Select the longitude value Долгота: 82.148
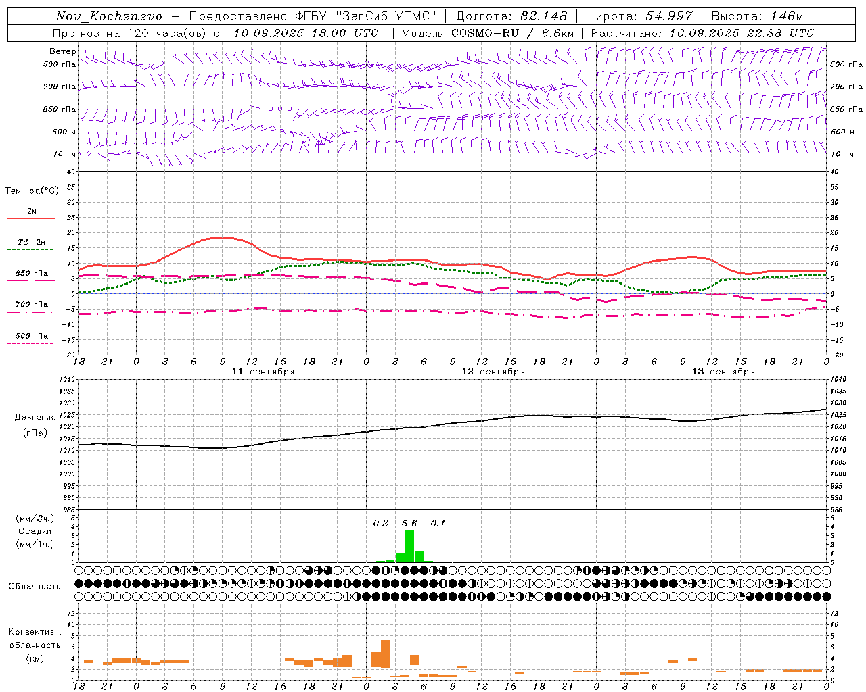866x692 pixels. point(511,16)
